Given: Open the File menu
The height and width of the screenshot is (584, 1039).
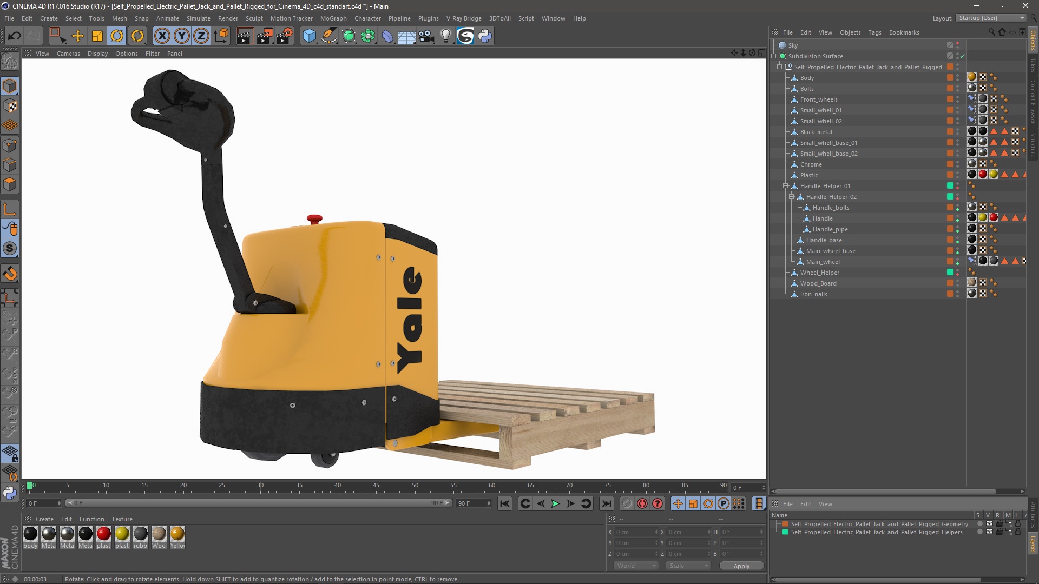Looking at the screenshot, I should click(x=9, y=18).
